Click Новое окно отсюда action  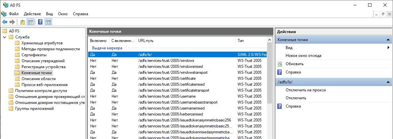click(x=303, y=56)
